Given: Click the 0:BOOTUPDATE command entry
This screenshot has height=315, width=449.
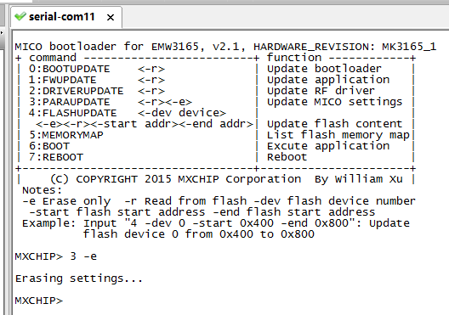Looking at the screenshot, I should pyautogui.click(x=69, y=69).
